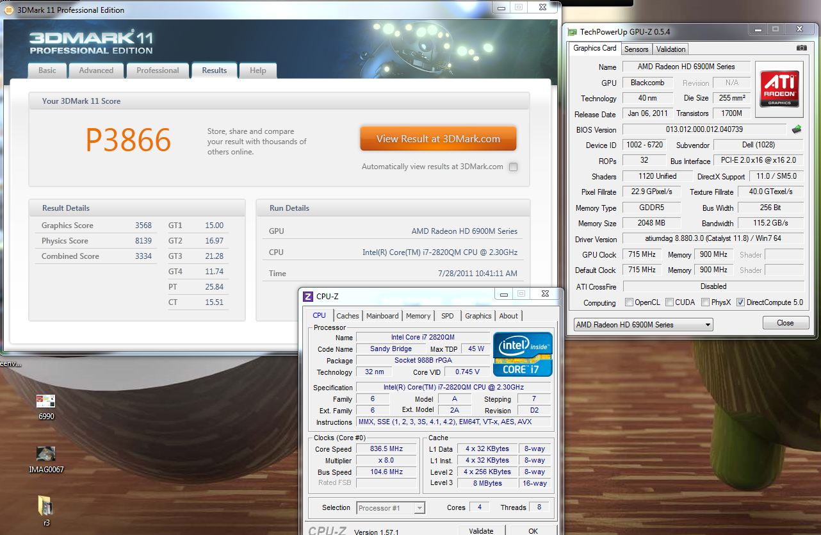This screenshot has height=535, width=821.
Task: Click the ATI Radeon logo in GPU-Z
Action: coord(779,89)
